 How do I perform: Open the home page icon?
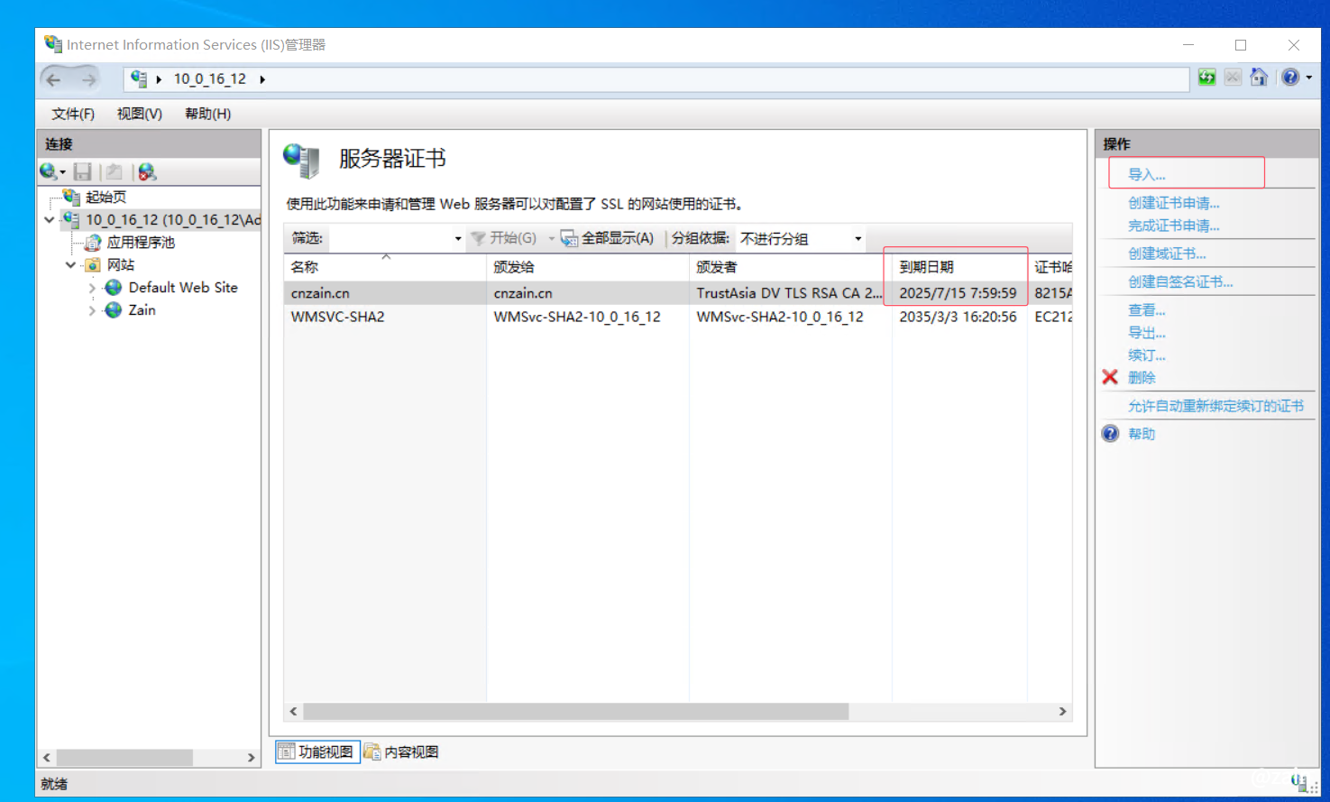pyautogui.click(x=1259, y=78)
